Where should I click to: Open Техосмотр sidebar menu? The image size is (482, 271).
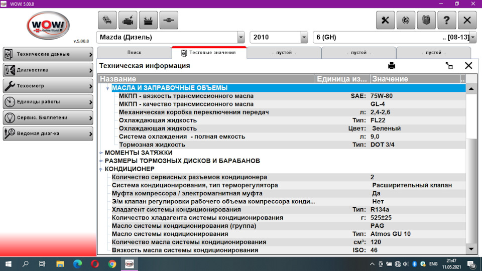[48, 86]
